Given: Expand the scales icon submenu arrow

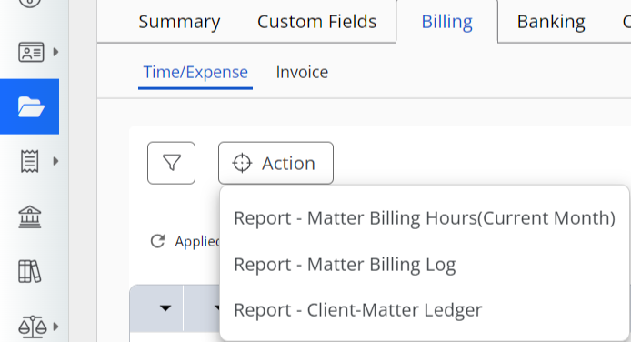Looking at the screenshot, I should pos(56,327).
